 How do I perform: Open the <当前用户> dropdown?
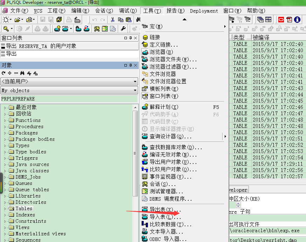click(135, 82)
